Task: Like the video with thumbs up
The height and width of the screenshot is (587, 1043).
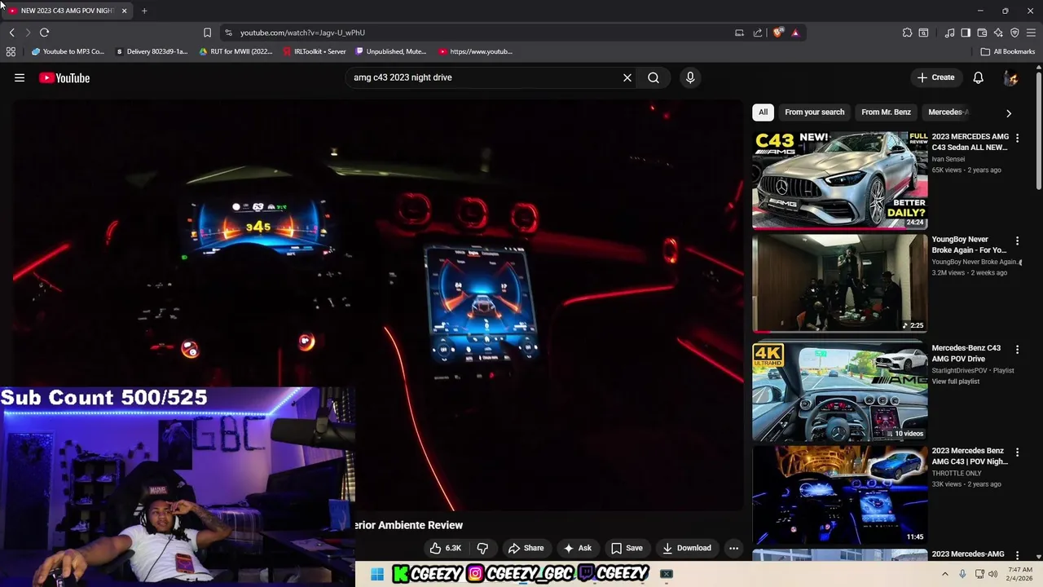Action: point(447,548)
